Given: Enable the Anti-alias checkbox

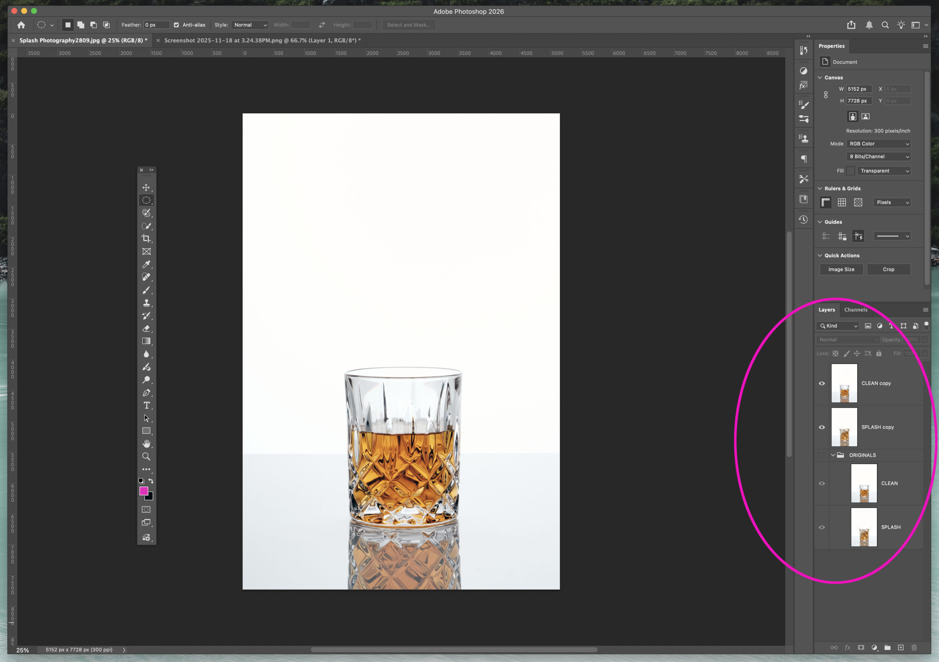Looking at the screenshot, I should point(176,25).
